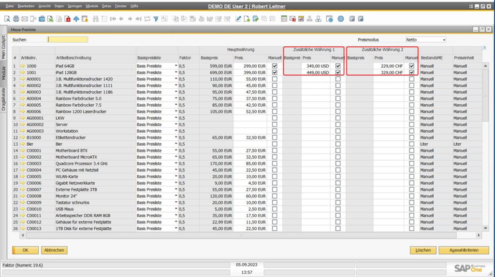The width and height of the screenshot is (495, 277).
Task: Check Währung 1 Manuel box for LKW row
Action: pos(338,118)
